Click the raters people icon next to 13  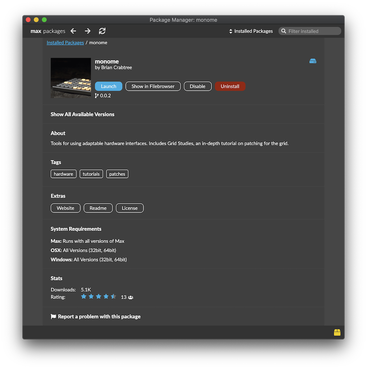(x=131, y=297)
